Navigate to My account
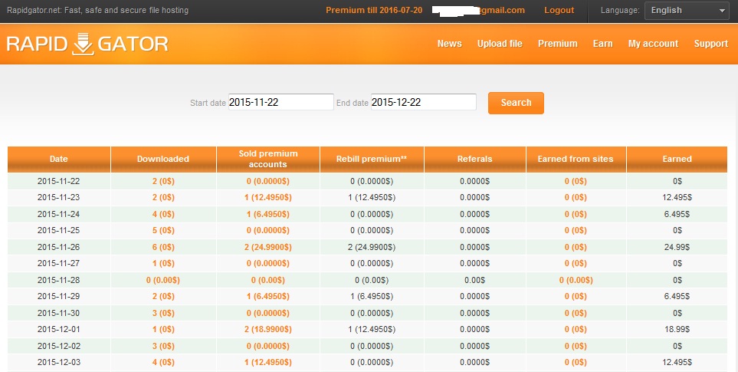738x372 pixels. pyautogui.click(x=653, y=44)
